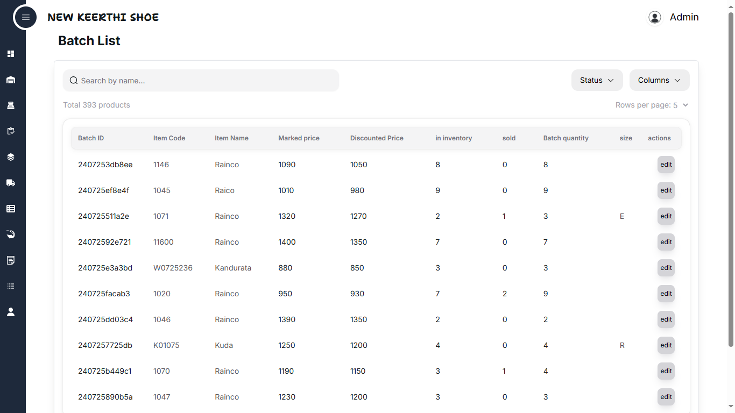Image resolution: width=735 pixels, height=413 pixels.
Task: Click the size column header
Action: pyautogui.click(x=626, y=138)
